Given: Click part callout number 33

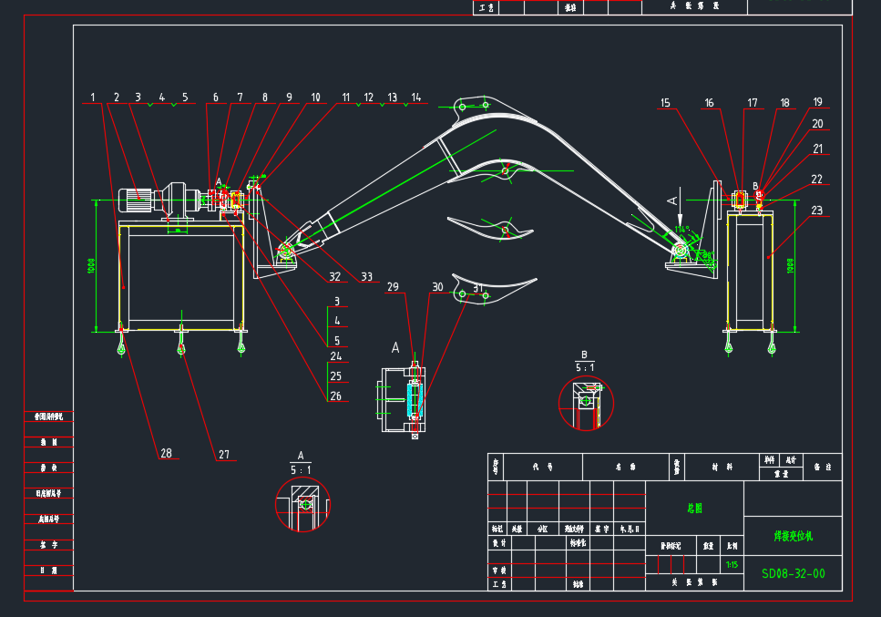Looking at the screenshot, I should (367, 276).
